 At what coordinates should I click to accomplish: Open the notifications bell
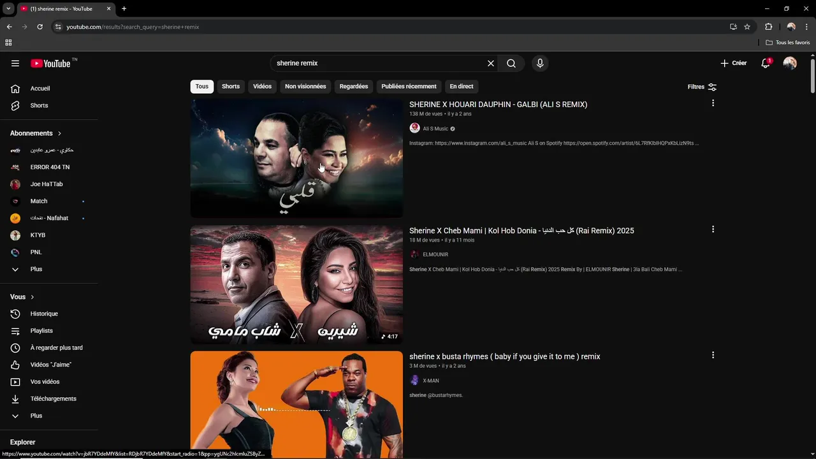point(766,63)
